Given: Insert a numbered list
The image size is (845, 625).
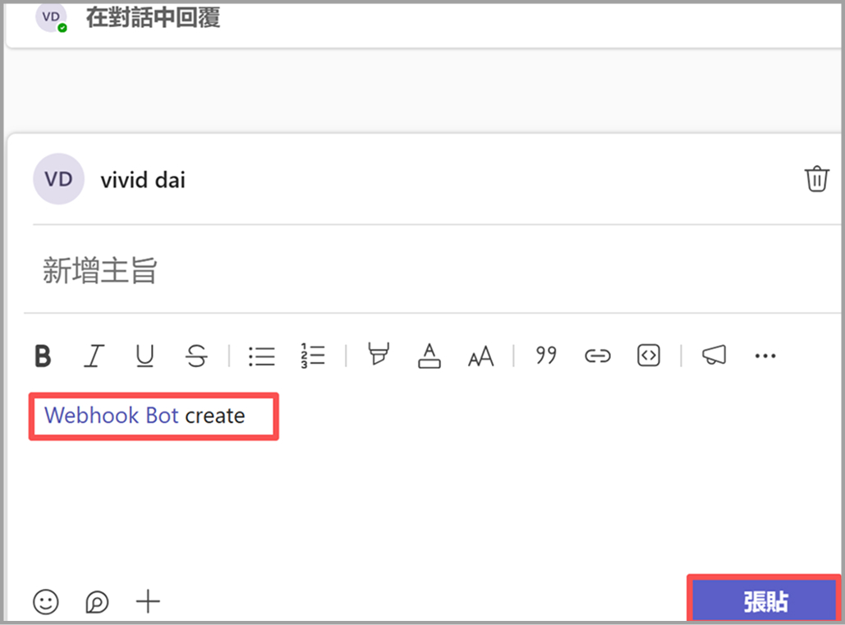Looking at the screenshot, I should tap(313, 356).
